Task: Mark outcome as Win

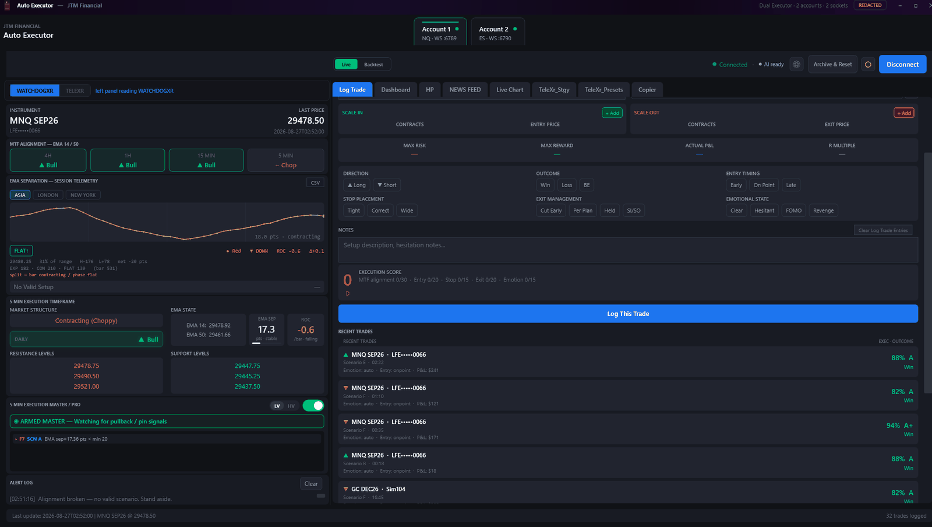Action: (545, 185)
